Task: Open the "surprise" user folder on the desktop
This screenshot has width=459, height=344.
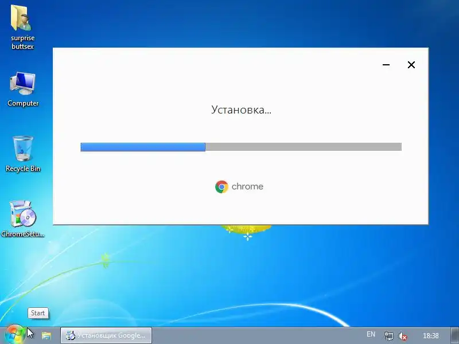Action: tap(22, 27)
